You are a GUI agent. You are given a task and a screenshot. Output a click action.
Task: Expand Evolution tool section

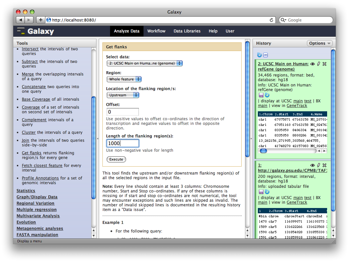(26, 222)
